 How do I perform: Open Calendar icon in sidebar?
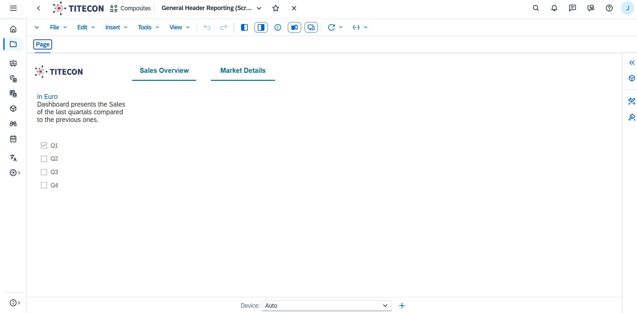click(13, 139)
